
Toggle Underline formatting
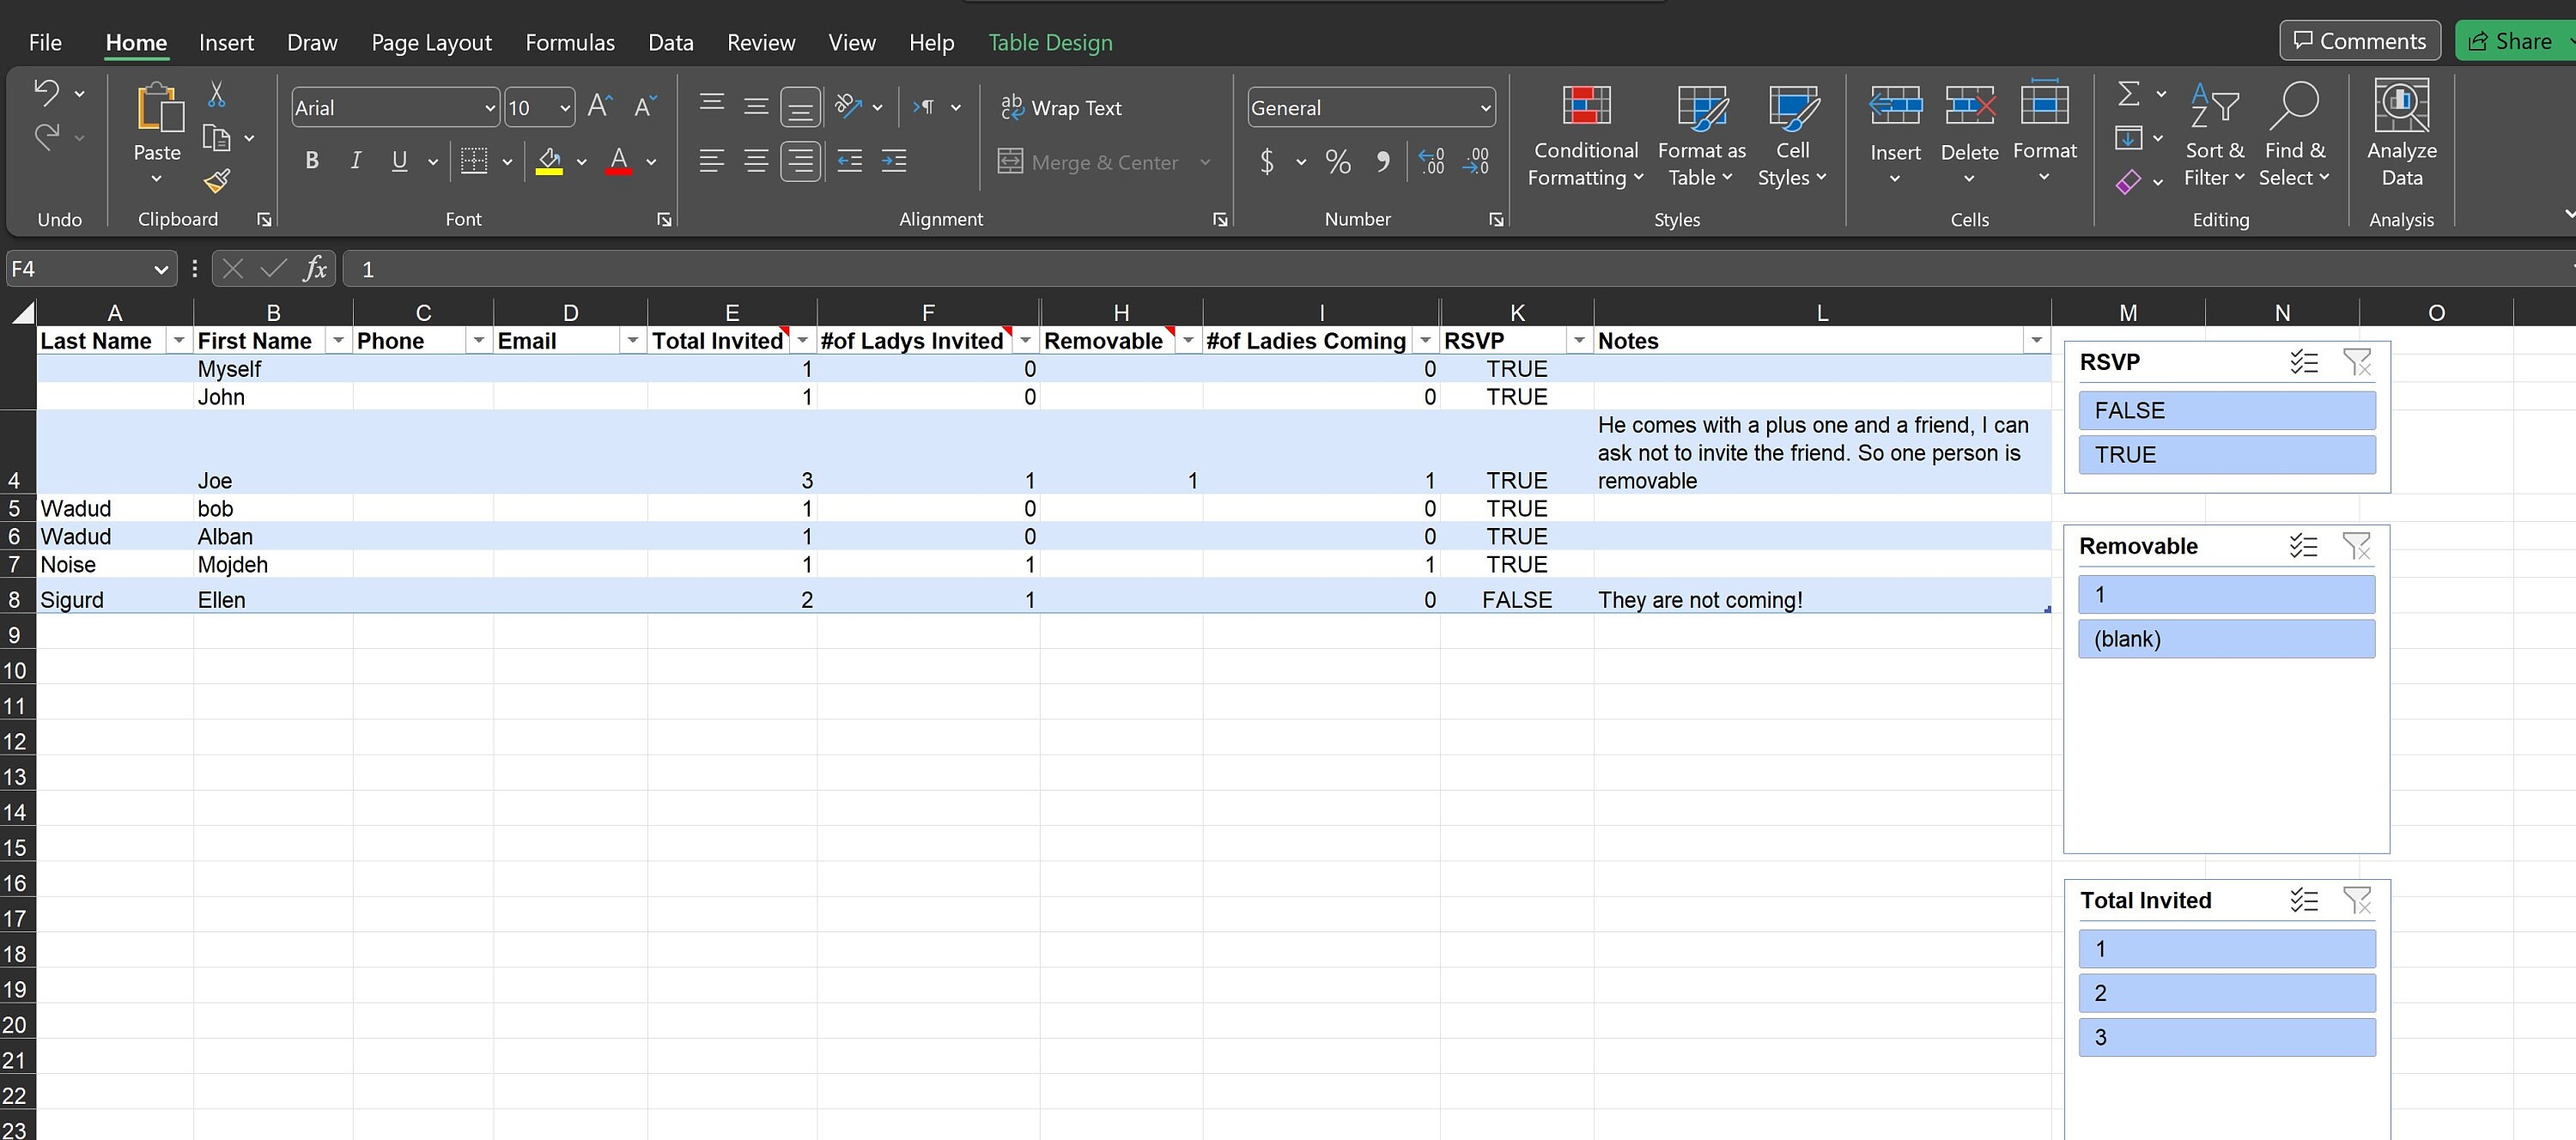399,161
